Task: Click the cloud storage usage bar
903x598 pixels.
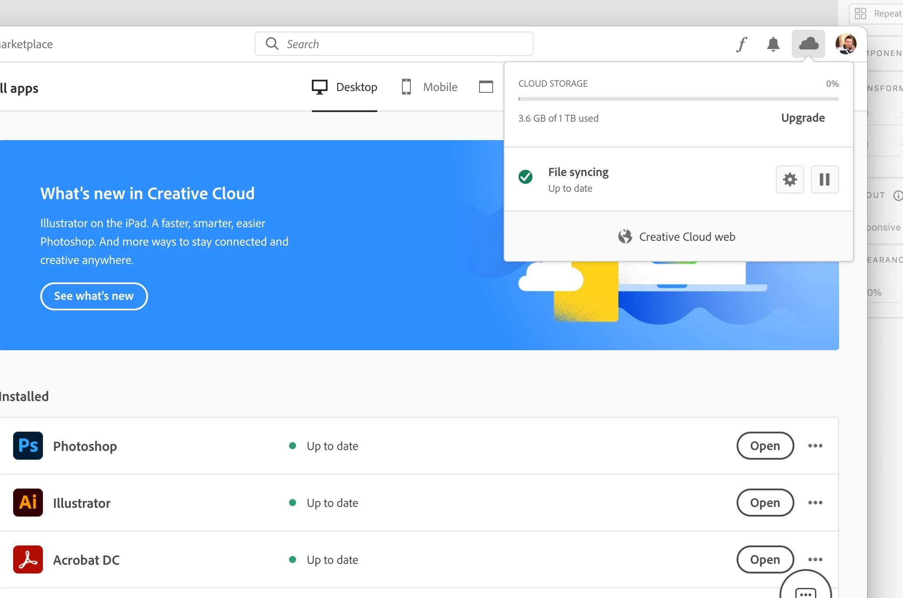Action: (x=678, y=99)
